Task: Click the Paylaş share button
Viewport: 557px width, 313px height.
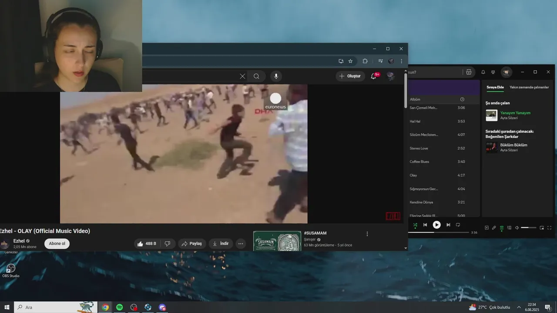Action: [191, 243]
